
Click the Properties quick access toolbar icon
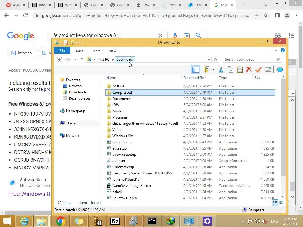(x=66, y=43)
